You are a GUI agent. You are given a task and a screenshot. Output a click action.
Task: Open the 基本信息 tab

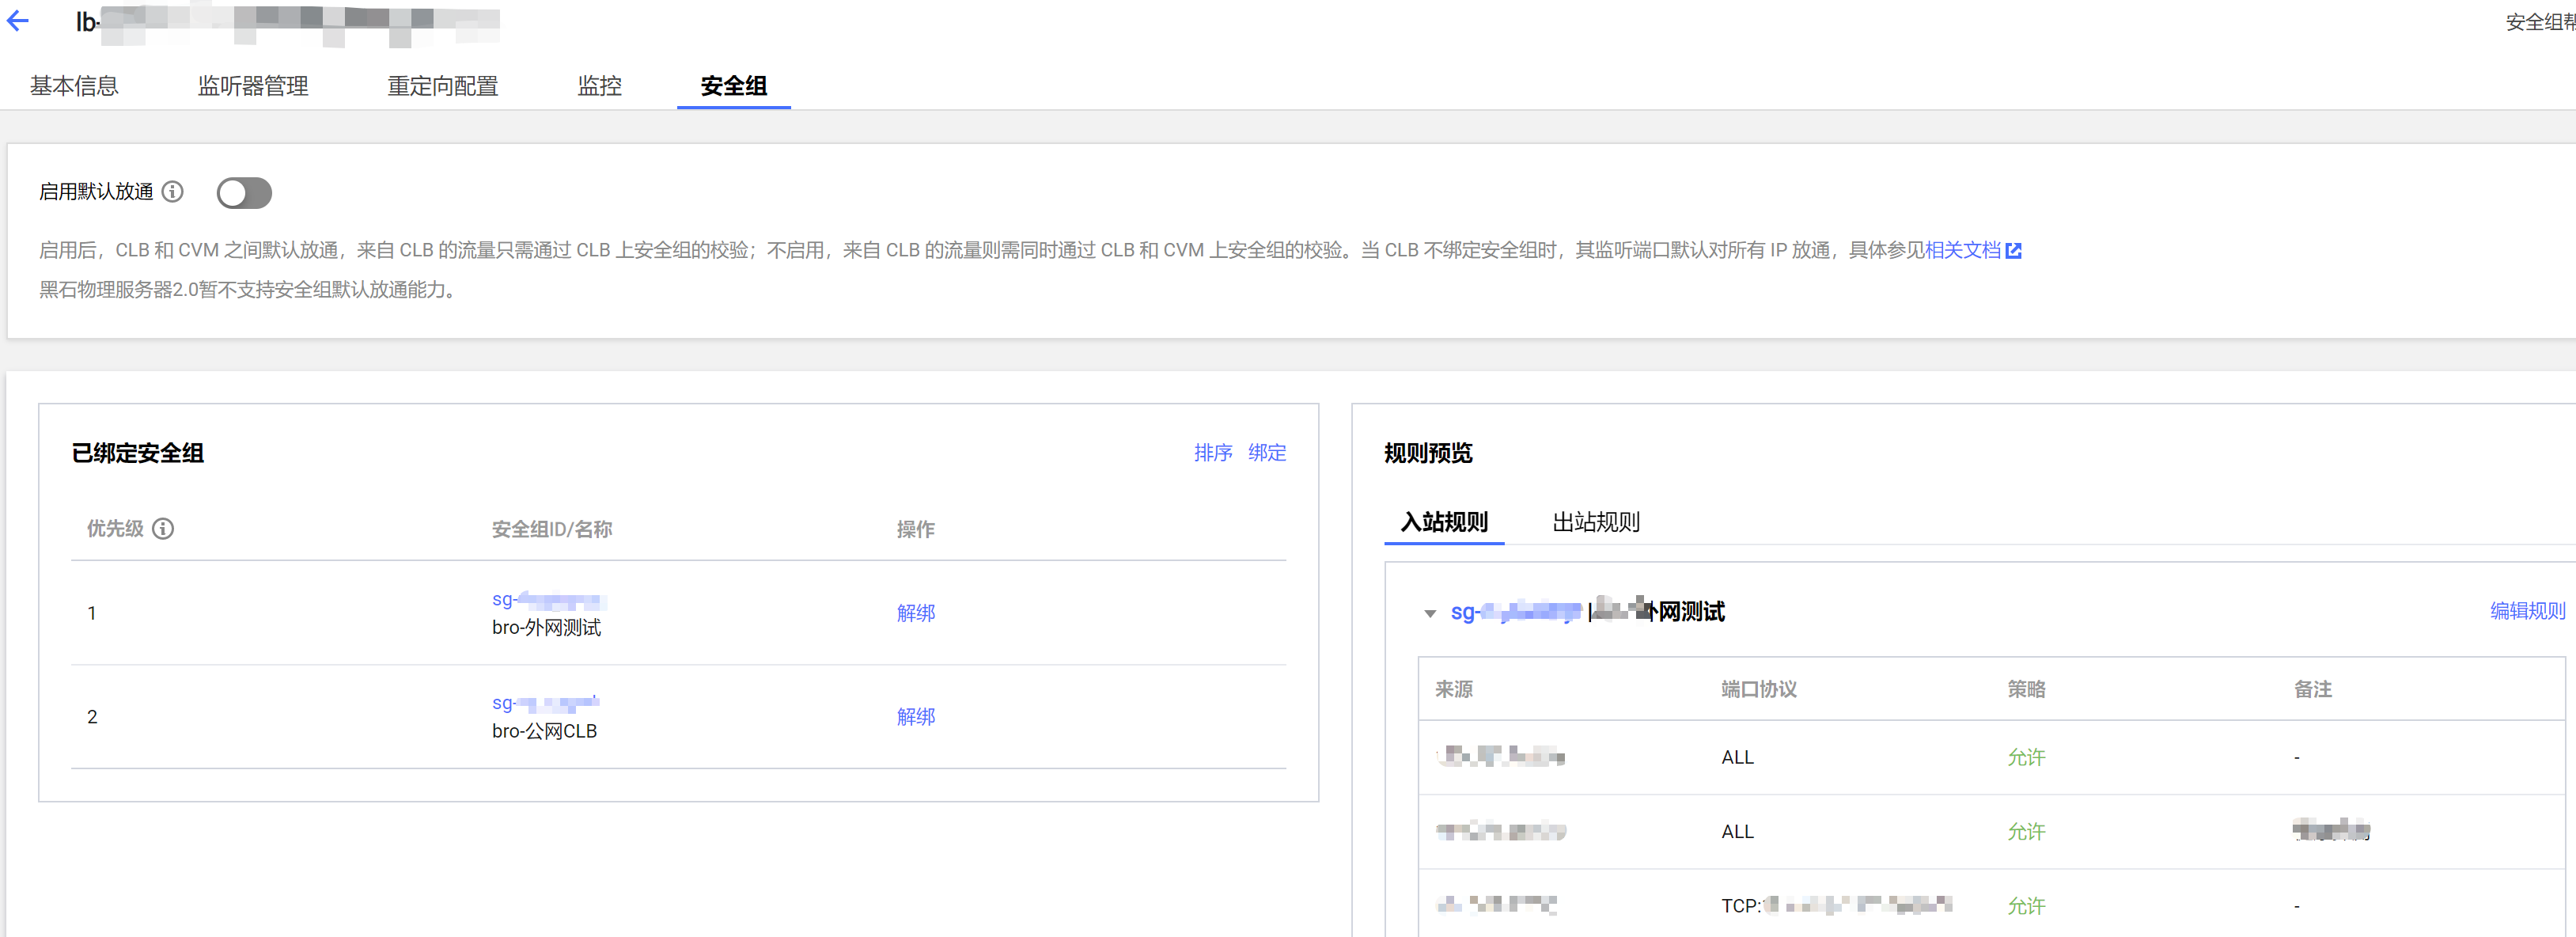pos(74,86)
